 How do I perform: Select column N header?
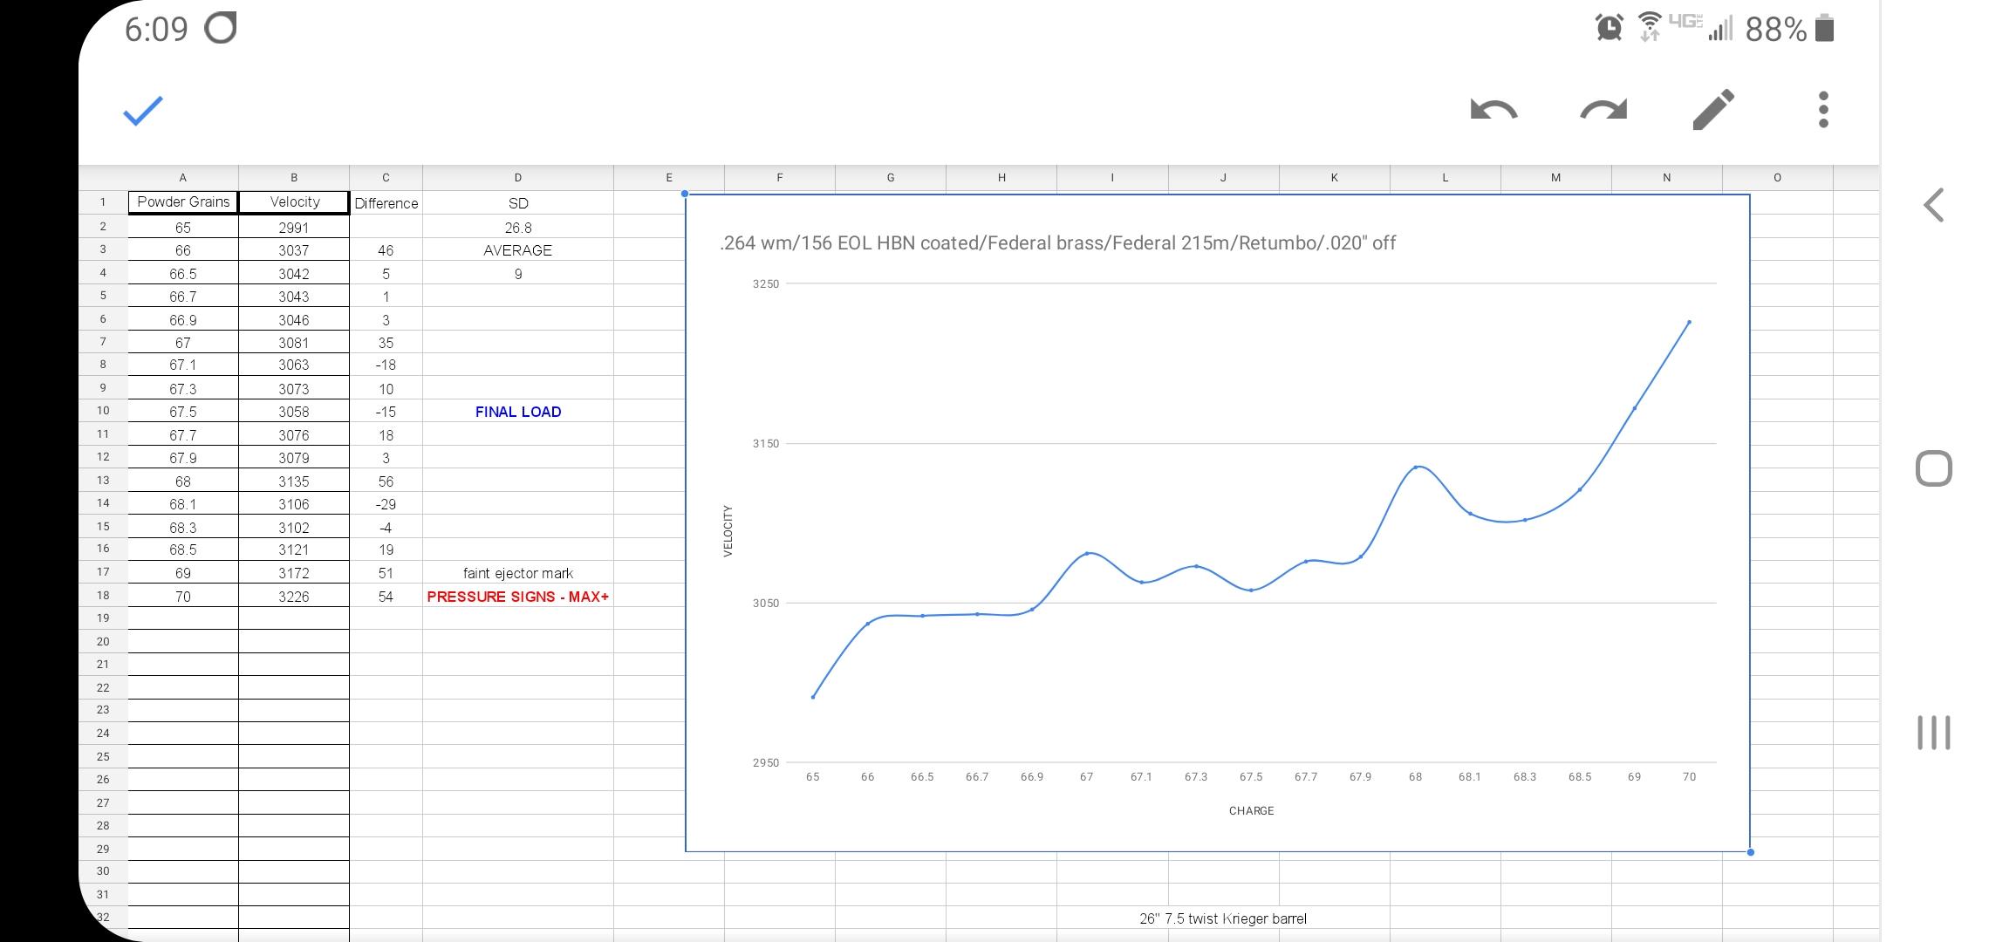pos(1666,177)
